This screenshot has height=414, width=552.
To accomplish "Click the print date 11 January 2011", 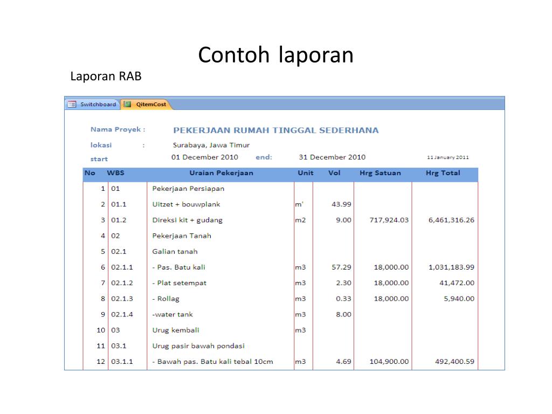I will point(448,157).
